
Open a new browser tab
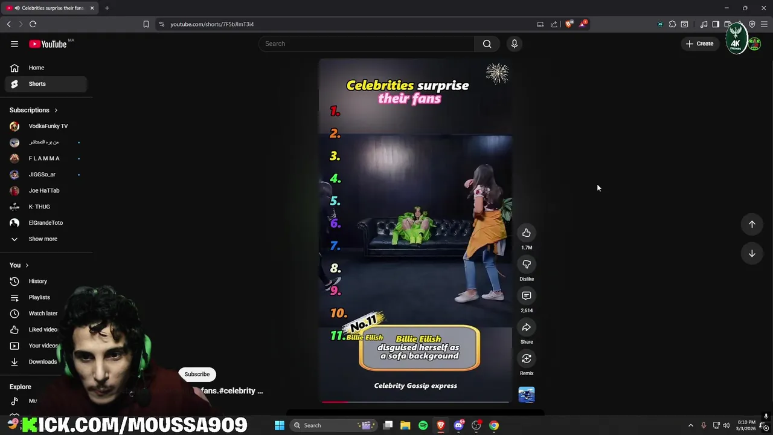pos(107,8)
